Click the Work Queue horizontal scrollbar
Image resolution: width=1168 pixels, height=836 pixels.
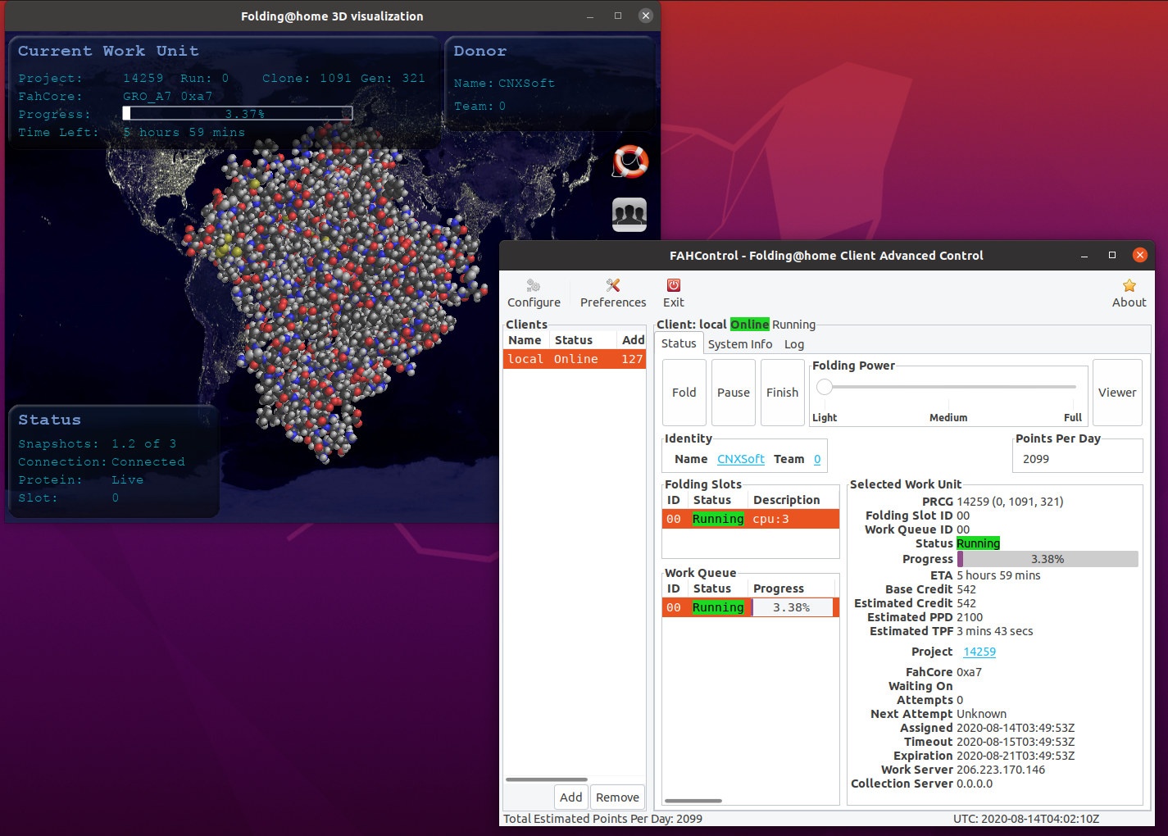pyautogui.click(x=693, y=801)
